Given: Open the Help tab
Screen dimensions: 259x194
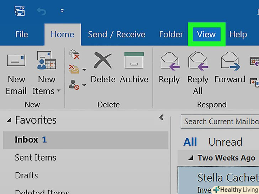Looking at the screenshot, I should (x=238, y=35).
